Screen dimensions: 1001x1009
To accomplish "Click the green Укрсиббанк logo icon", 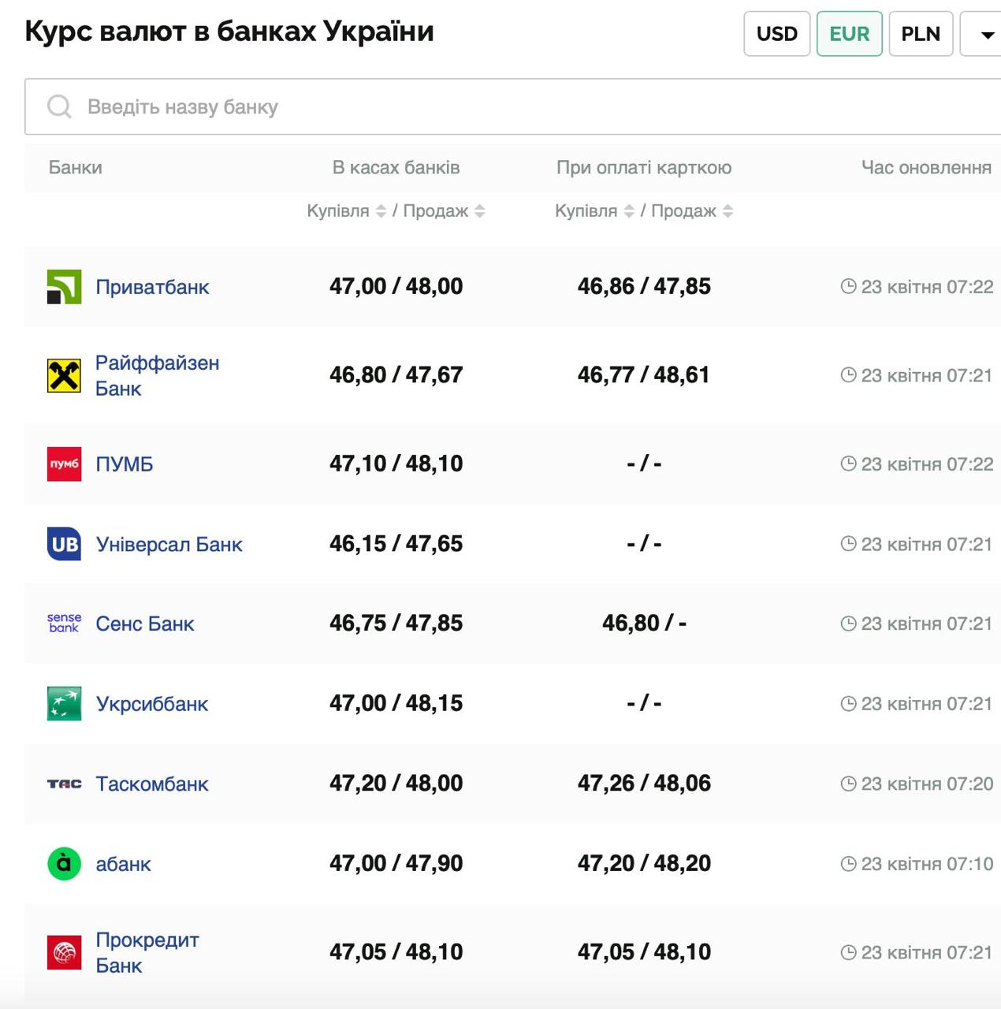I will point(64,704).
